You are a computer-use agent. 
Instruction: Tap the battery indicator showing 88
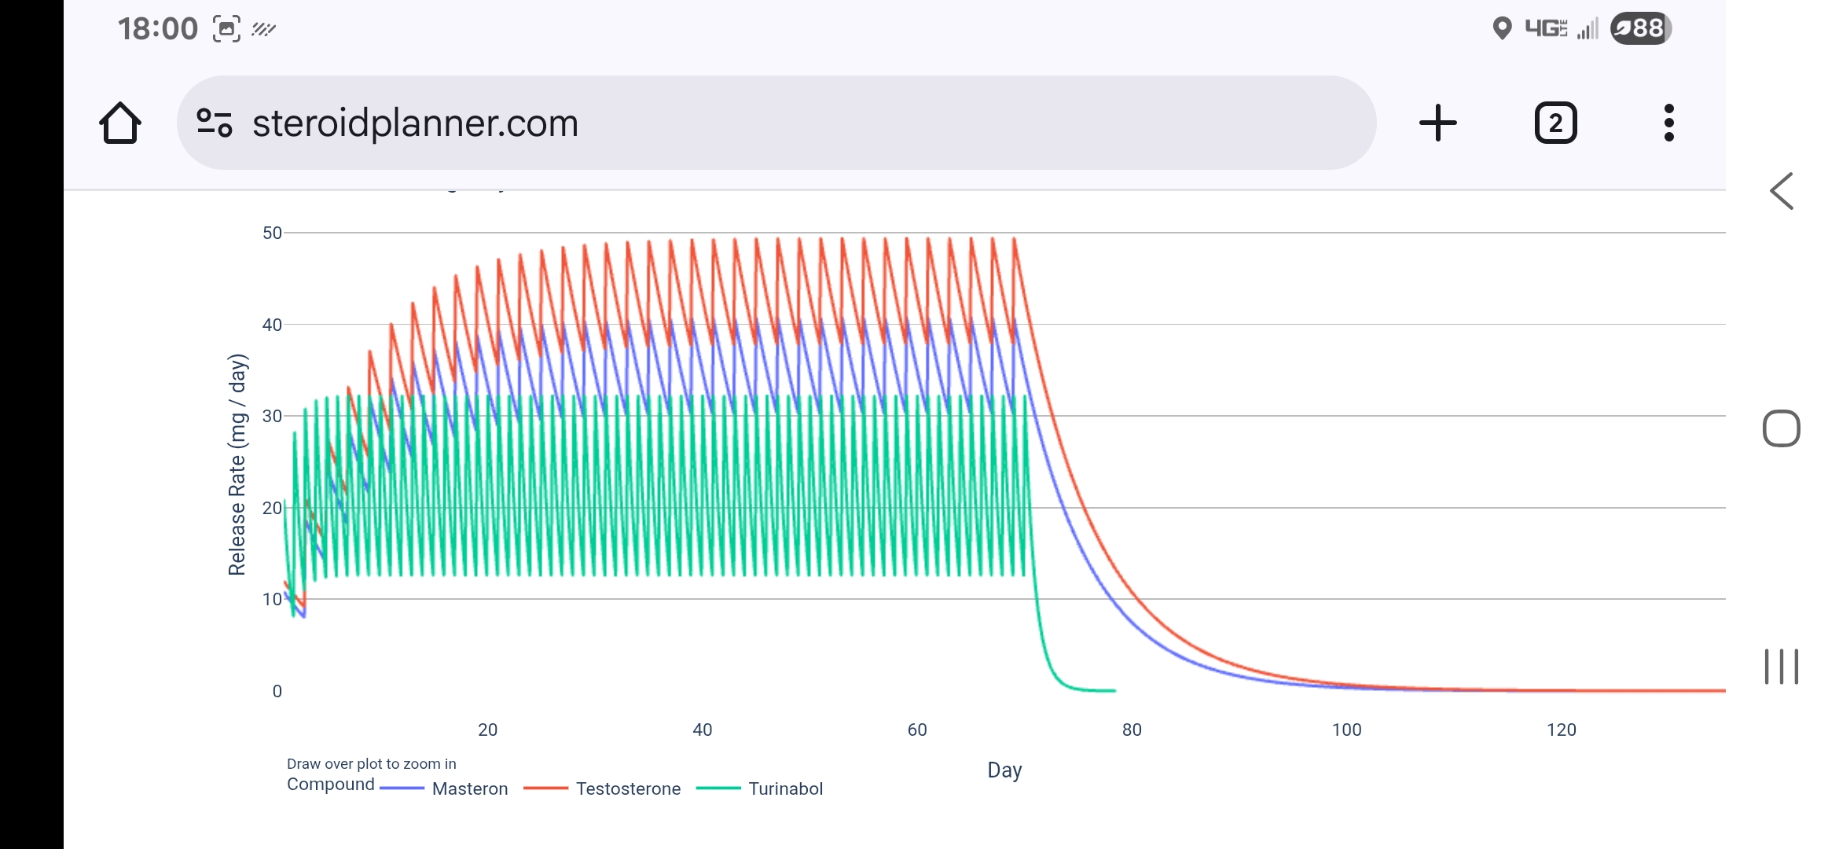click(x=1639, y=28)
